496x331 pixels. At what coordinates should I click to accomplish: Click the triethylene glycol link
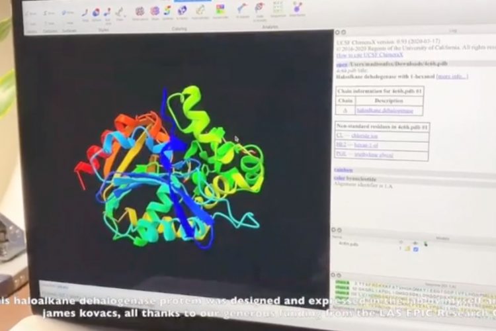374,154
